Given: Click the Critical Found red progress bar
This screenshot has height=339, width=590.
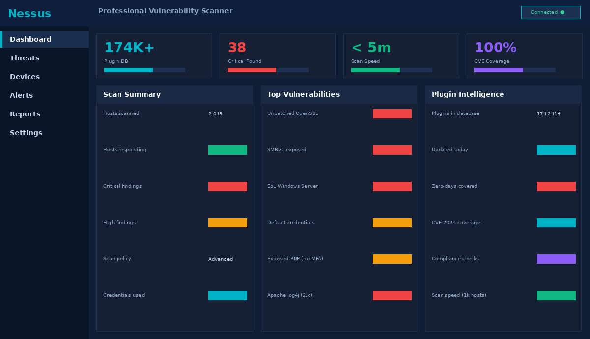Looking at the screenshot, I should (268, 70).
